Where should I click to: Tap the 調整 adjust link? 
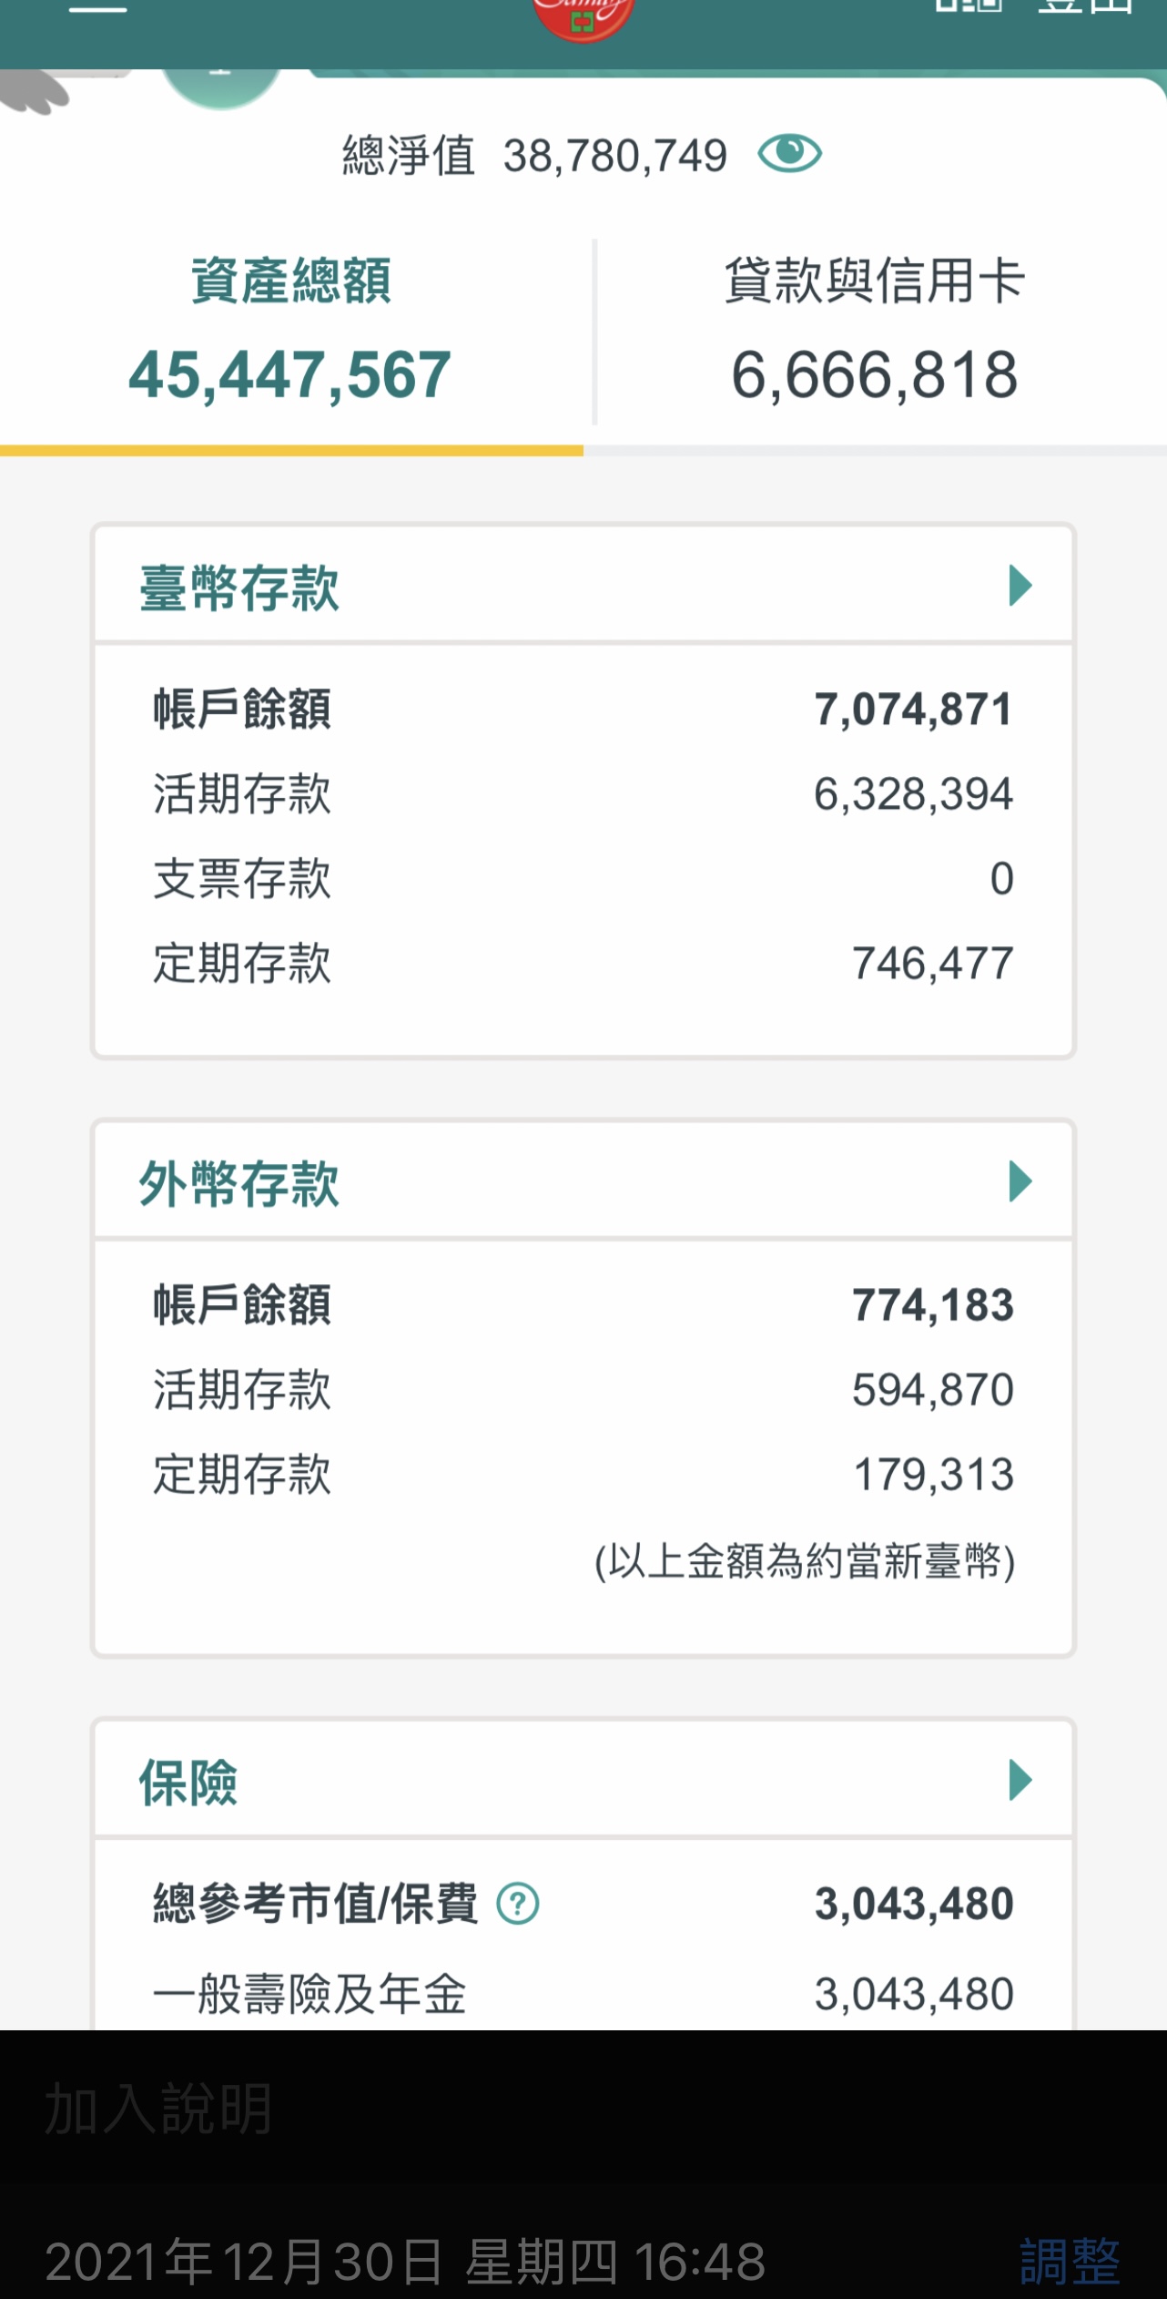click(x=1069, y=2262)
